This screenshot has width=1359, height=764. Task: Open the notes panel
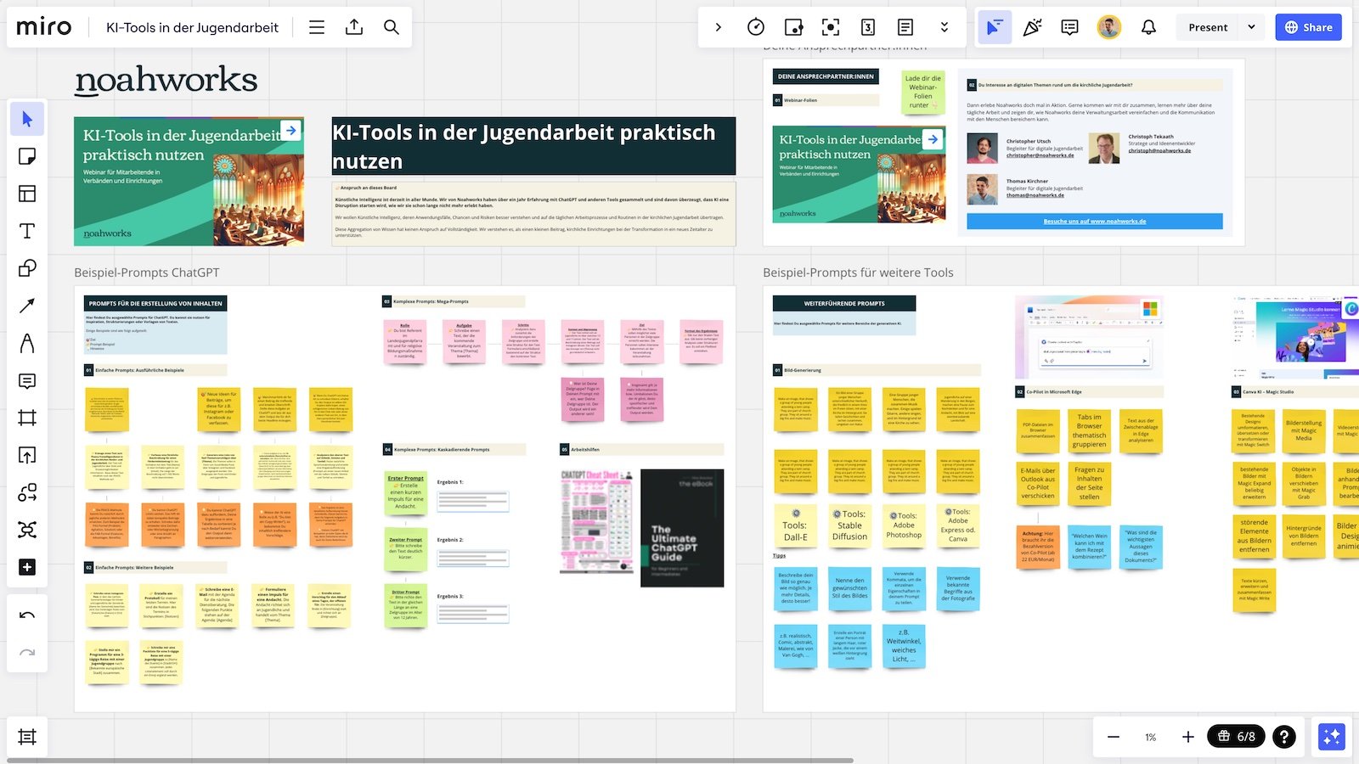pyautogui.click(x=905, y=27)
